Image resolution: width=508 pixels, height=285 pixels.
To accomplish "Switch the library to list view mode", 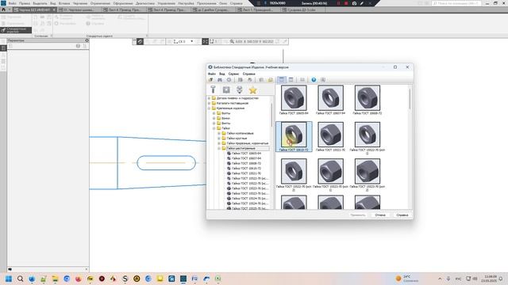I will point(291,80).
